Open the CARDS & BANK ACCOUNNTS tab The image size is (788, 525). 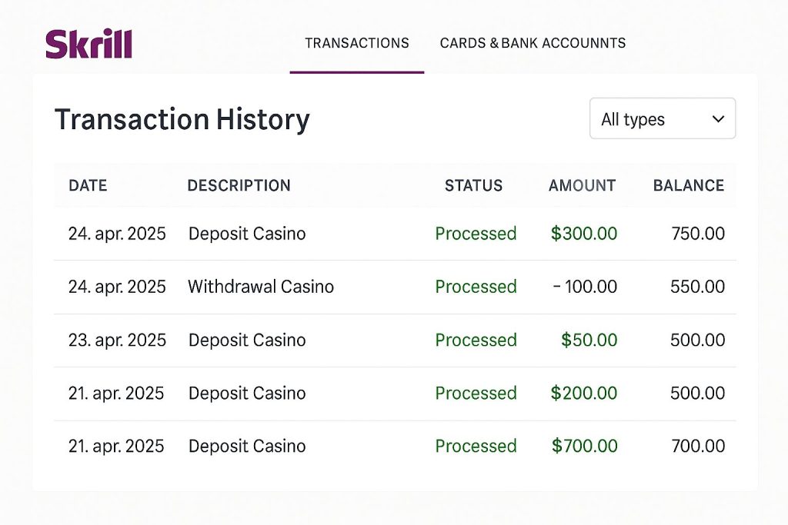pyautogui.click(x=533, y=43)
